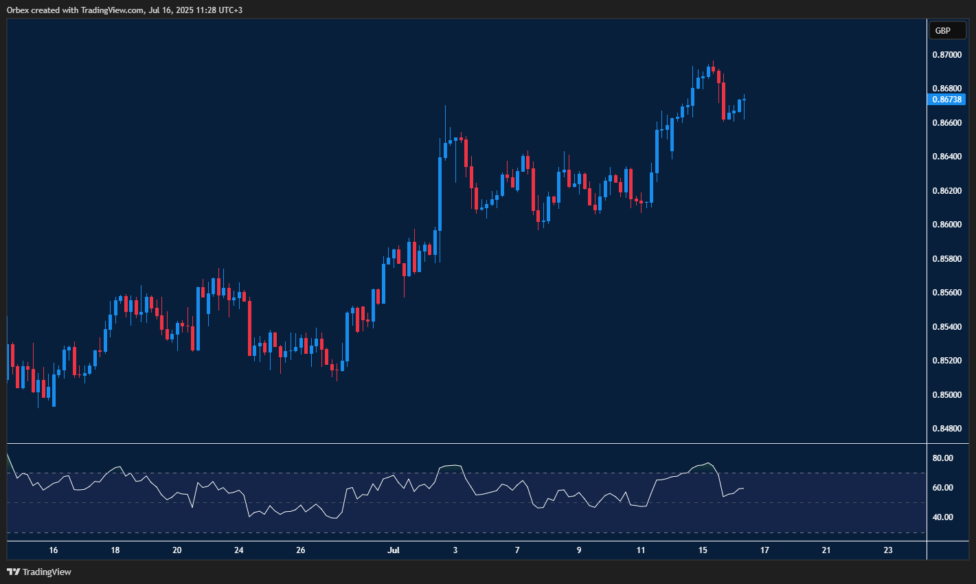Click the highlighted price label 0.86738
Screen dimensions: 976x584
click(x=948, y=100)
